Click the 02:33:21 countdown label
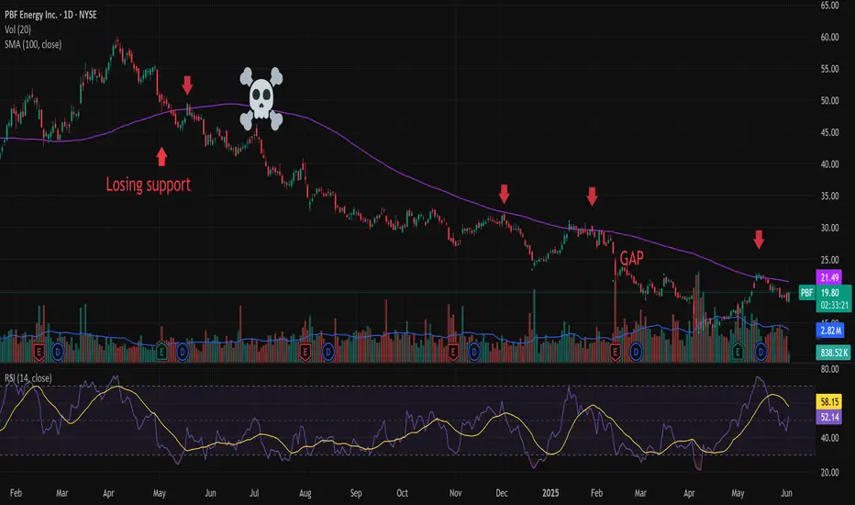855x505 pixels. click(834, 305)
